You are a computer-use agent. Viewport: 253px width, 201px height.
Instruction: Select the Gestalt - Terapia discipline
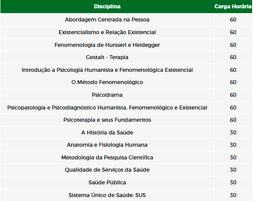107,57
